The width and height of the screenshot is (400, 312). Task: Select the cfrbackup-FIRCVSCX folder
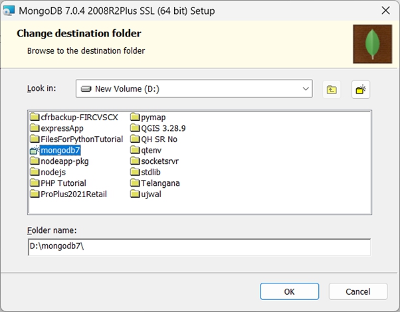(78, 117)
